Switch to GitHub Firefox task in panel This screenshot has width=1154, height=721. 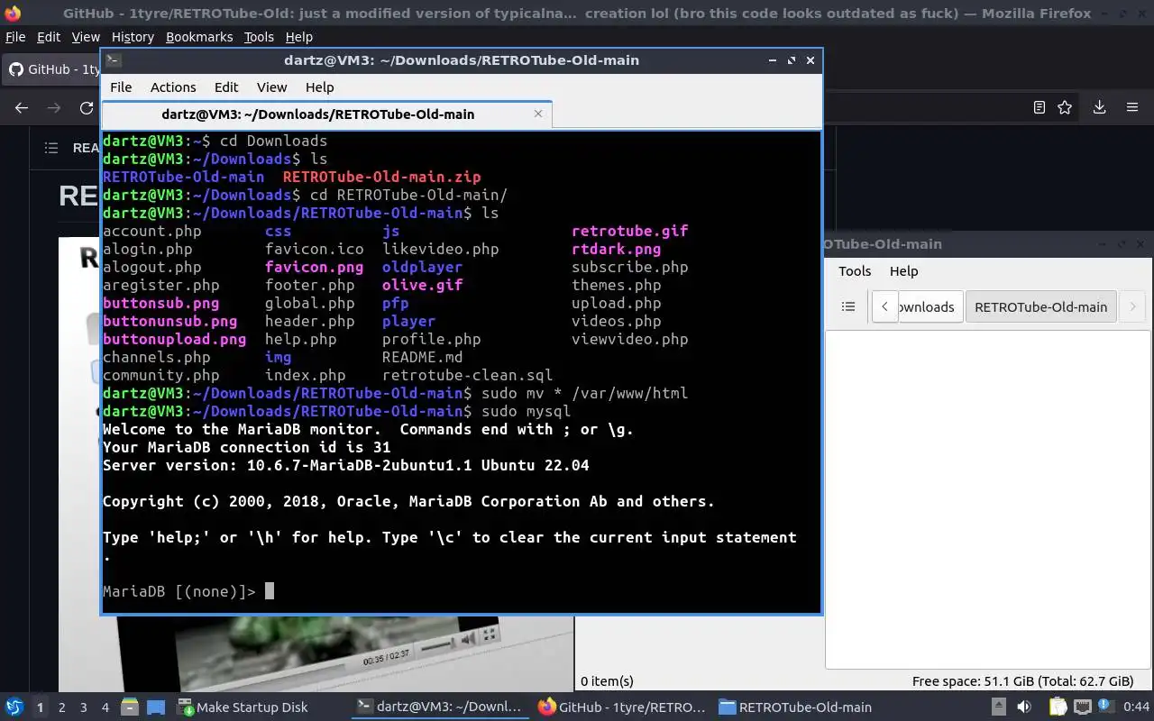click(x=621, y=707)
